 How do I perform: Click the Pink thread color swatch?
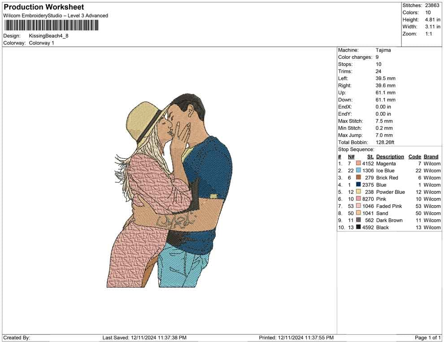[358, 199]
